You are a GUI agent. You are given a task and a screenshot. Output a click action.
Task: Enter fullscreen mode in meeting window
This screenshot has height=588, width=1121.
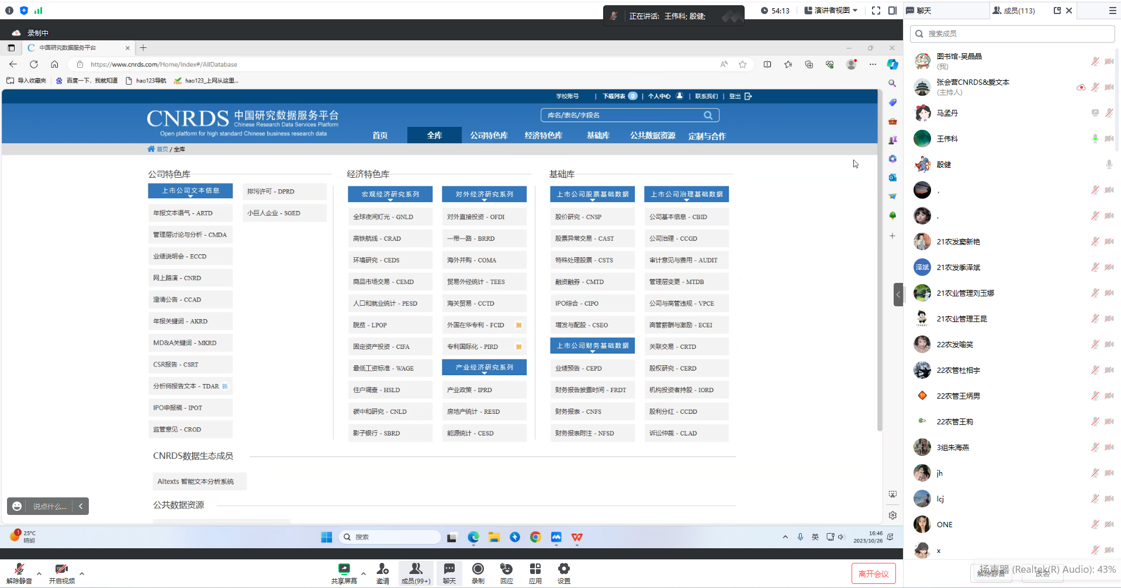point(876,11)
